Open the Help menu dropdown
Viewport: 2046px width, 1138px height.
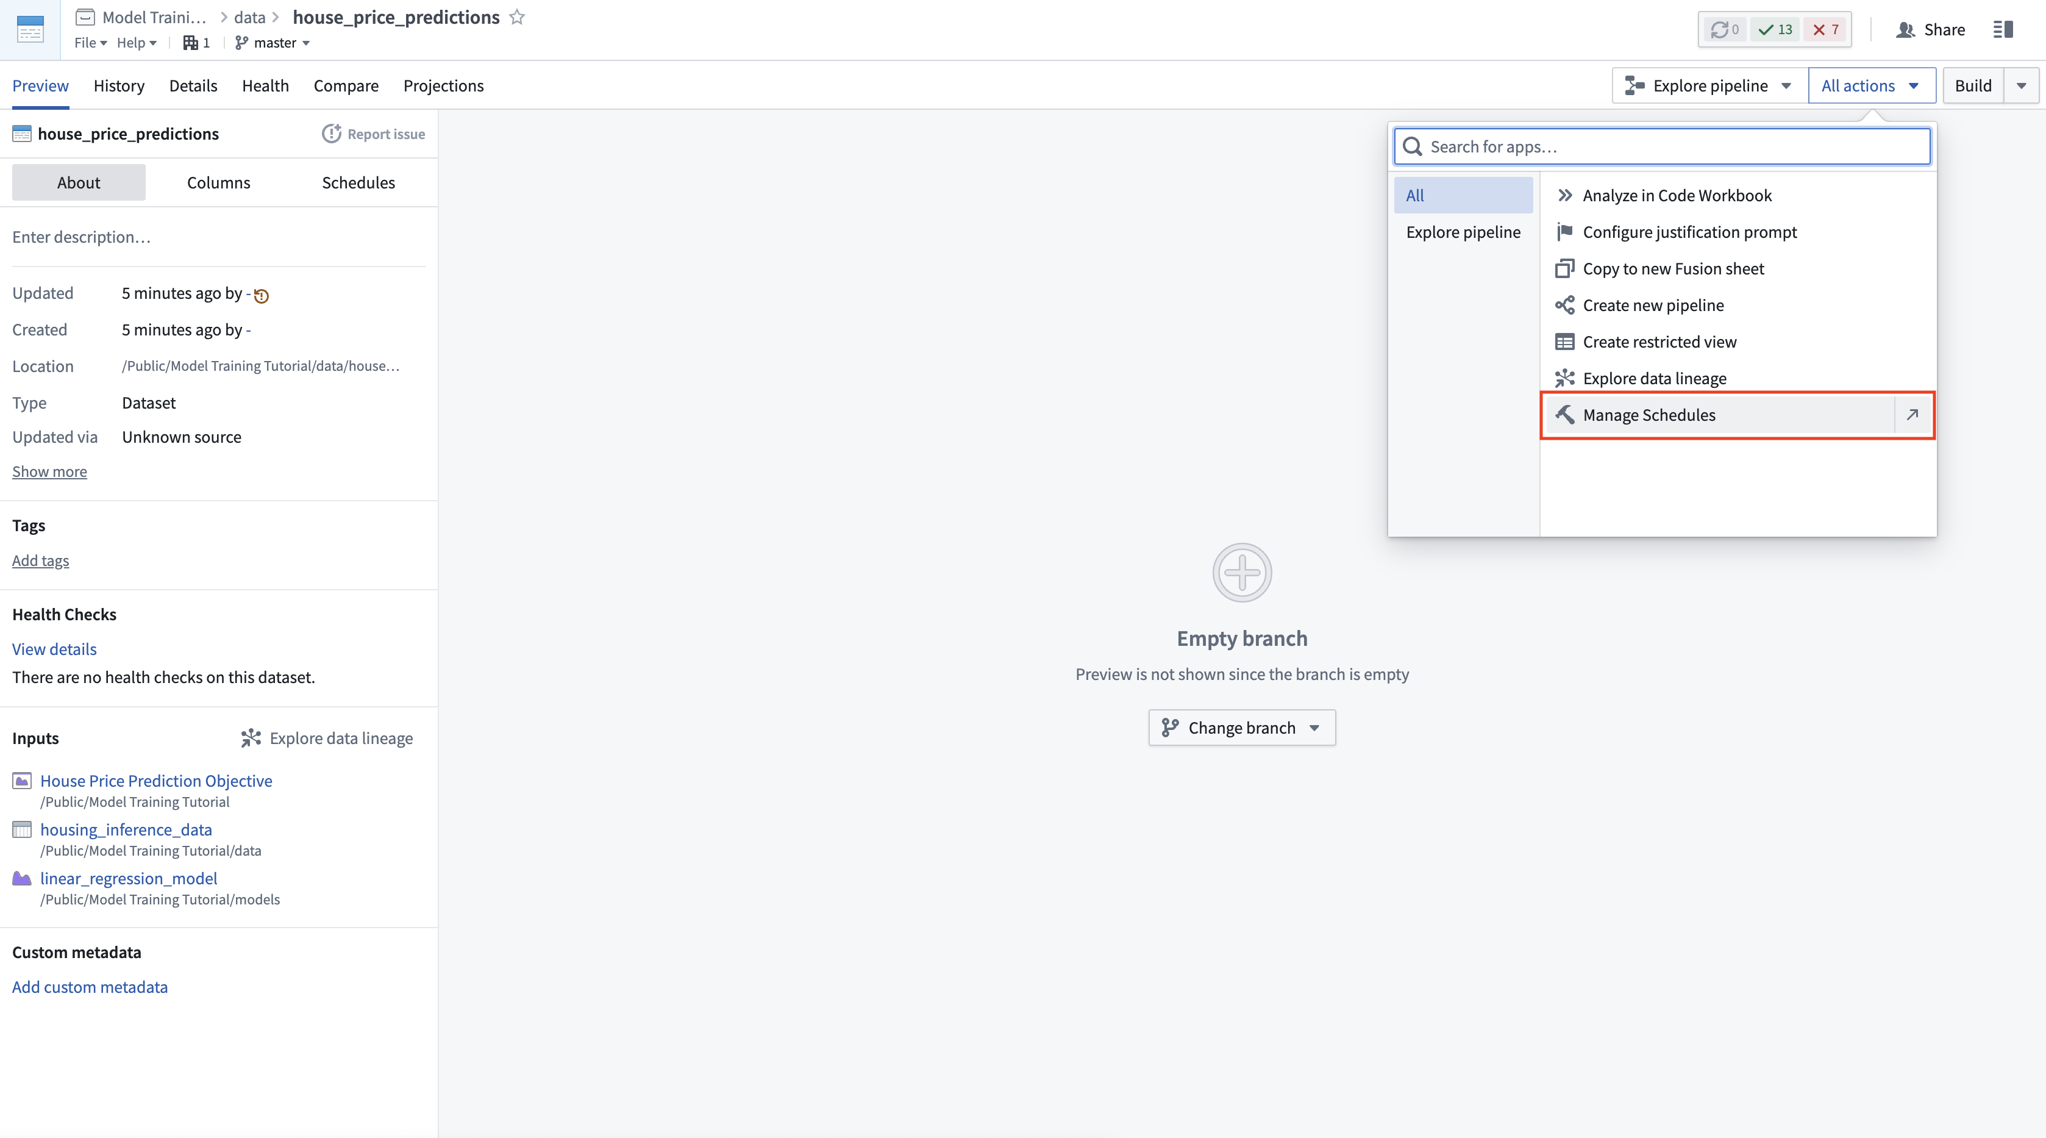pos(137,43)
